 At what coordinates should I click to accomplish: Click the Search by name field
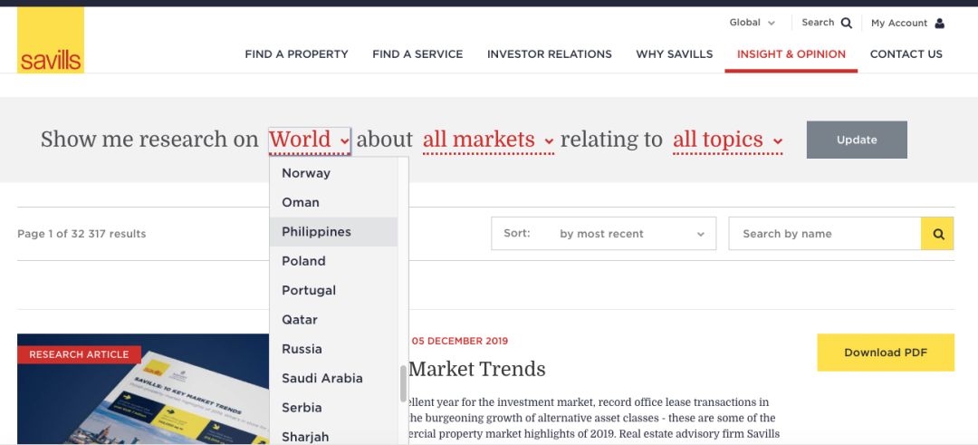(824, 234)
